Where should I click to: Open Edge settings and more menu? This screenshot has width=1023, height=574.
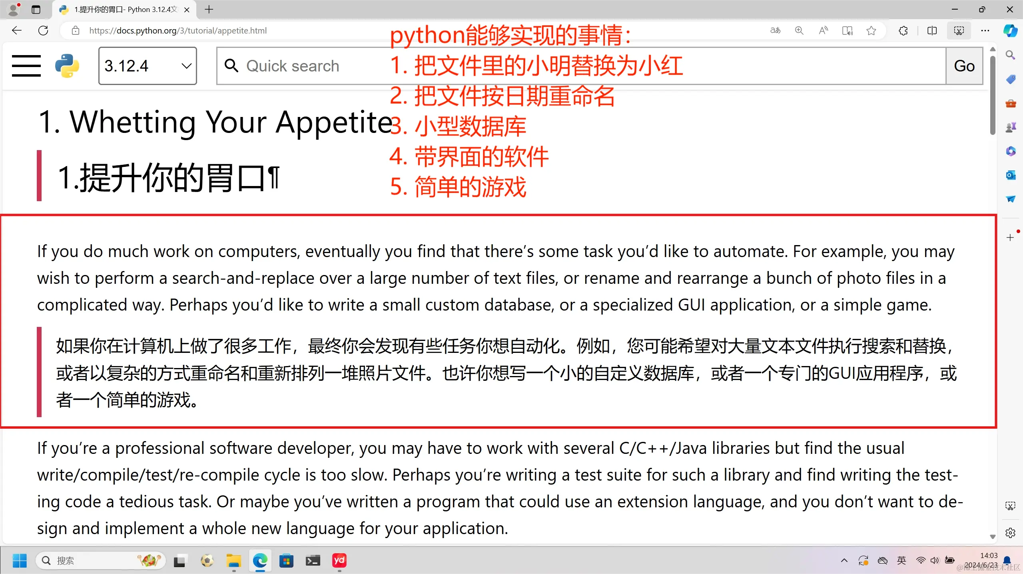[x=985, y=30]
